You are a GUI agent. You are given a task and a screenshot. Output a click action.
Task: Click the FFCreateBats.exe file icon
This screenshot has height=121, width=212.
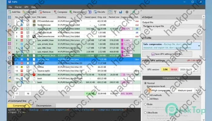tap(34, 21)
